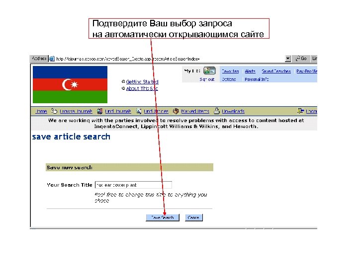Click the page icon beside the URL

pyautogui.click(x=52, y=59)
